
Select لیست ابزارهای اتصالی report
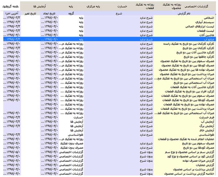[200, 26]
